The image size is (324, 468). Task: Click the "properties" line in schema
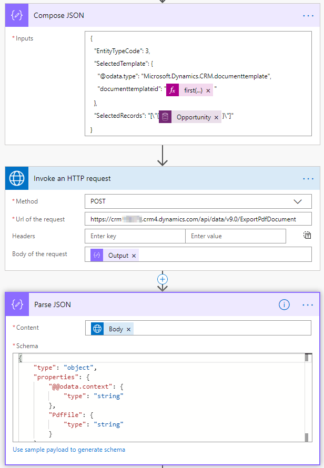pos(62,377)
